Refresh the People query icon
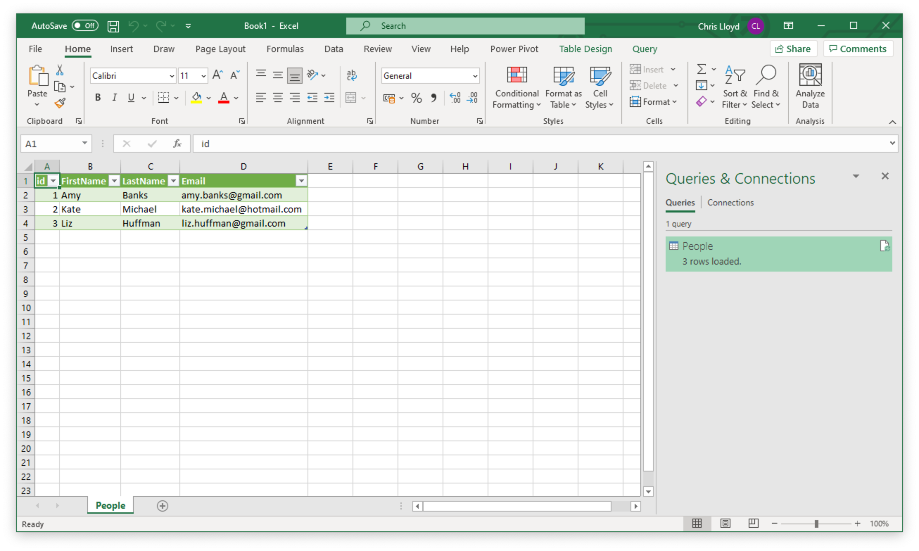The image size is (919, 551). pyautogui.click(x=885, y=246)
